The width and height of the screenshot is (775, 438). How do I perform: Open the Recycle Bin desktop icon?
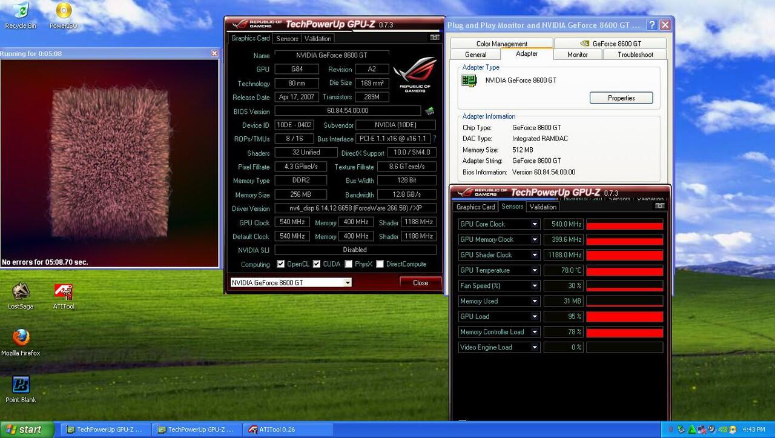click(21, 15)
